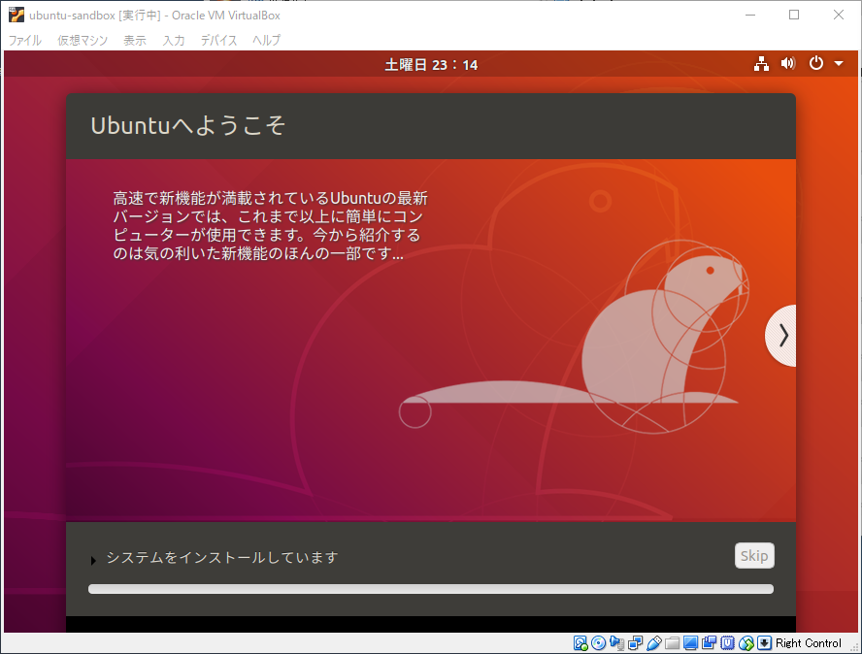Click the VirtualBox app icon in title bar

click(x=17, y=15)
